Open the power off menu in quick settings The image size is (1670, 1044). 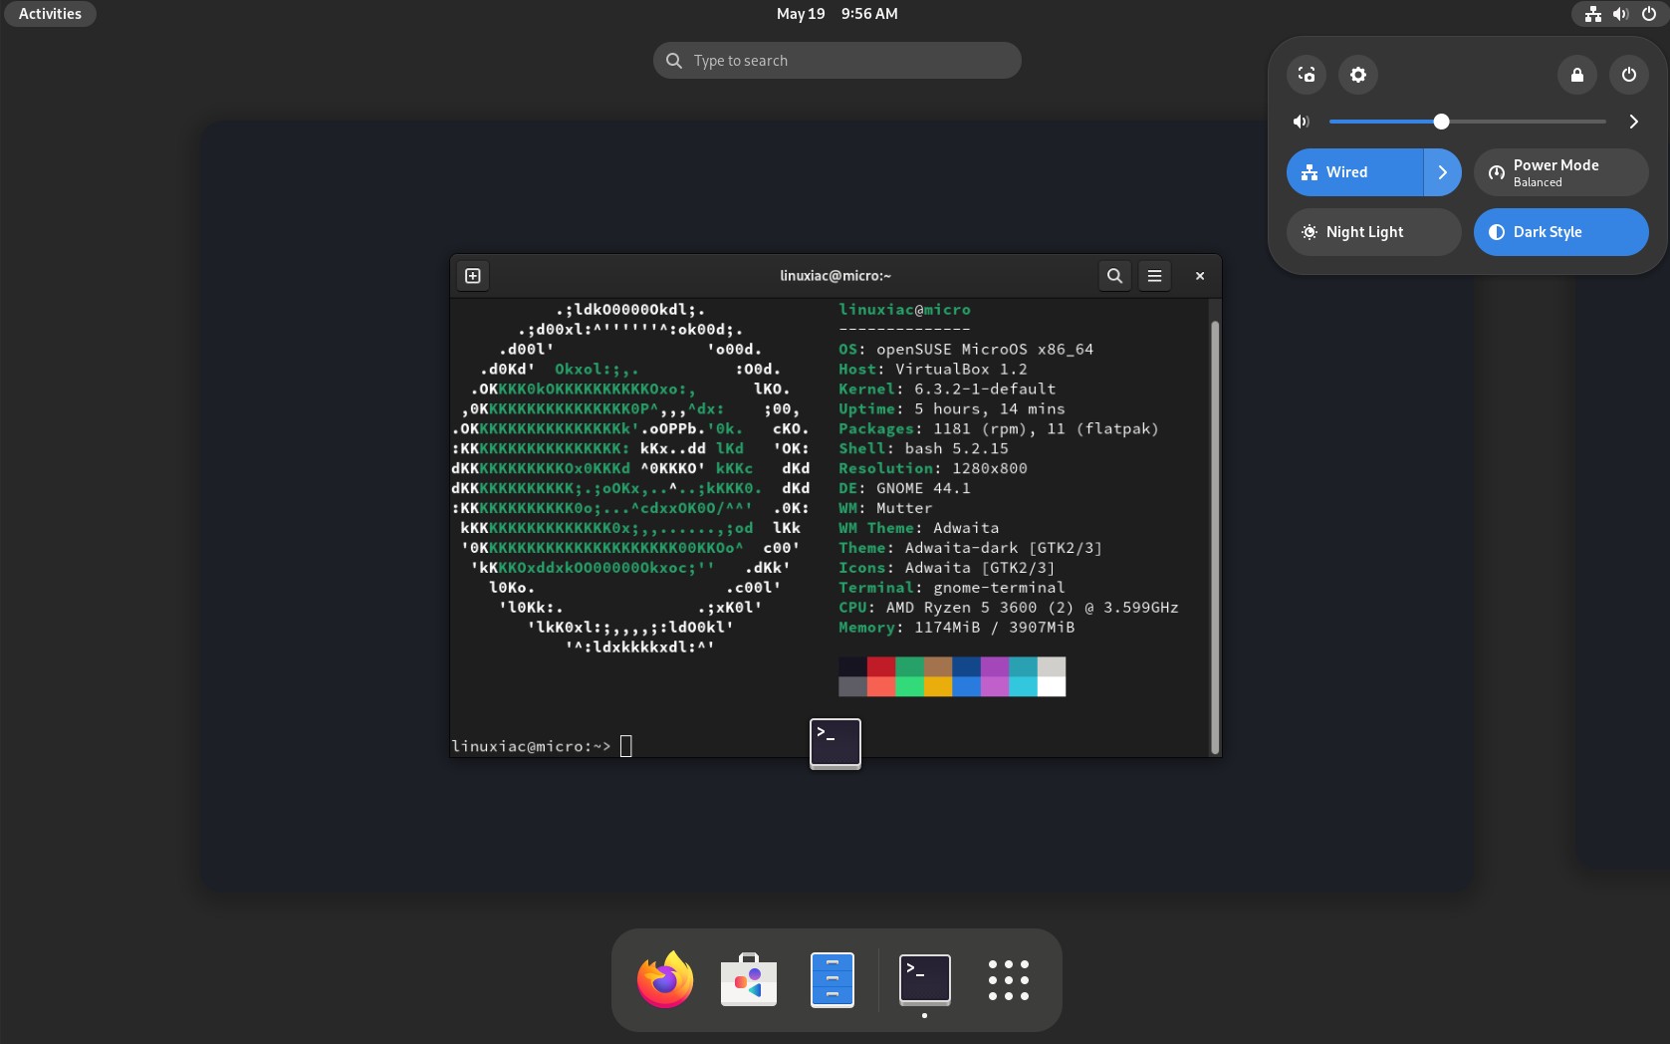1629,75
